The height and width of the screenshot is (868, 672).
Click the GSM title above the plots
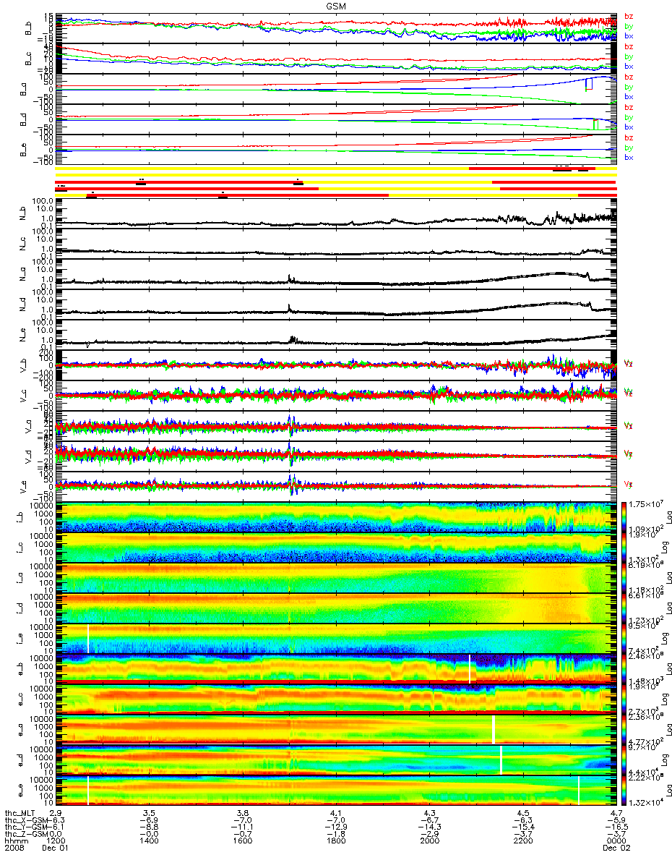pos(335,5)
